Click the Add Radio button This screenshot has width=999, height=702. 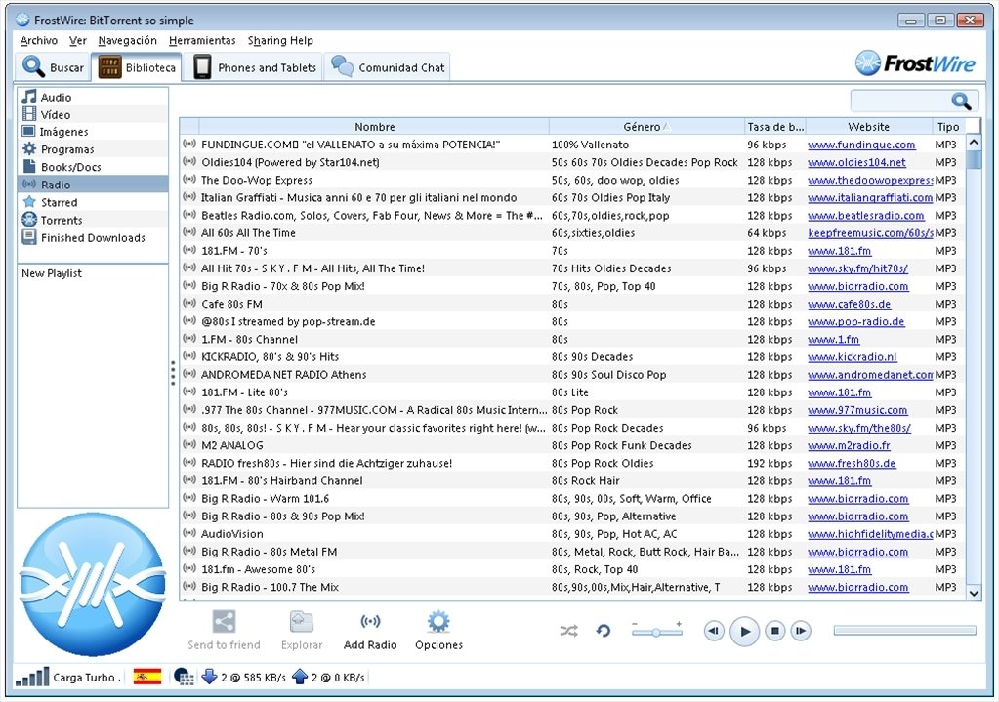tap(370, 631)
